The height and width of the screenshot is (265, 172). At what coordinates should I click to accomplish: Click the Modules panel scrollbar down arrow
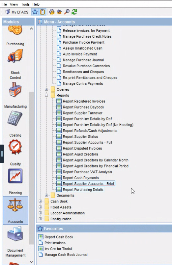[31, 262]
